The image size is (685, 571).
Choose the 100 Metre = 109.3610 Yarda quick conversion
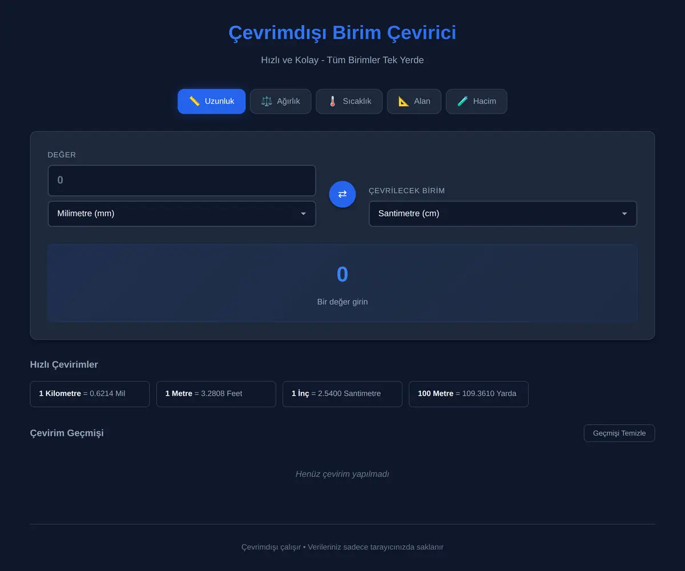[x=469, y=394]
